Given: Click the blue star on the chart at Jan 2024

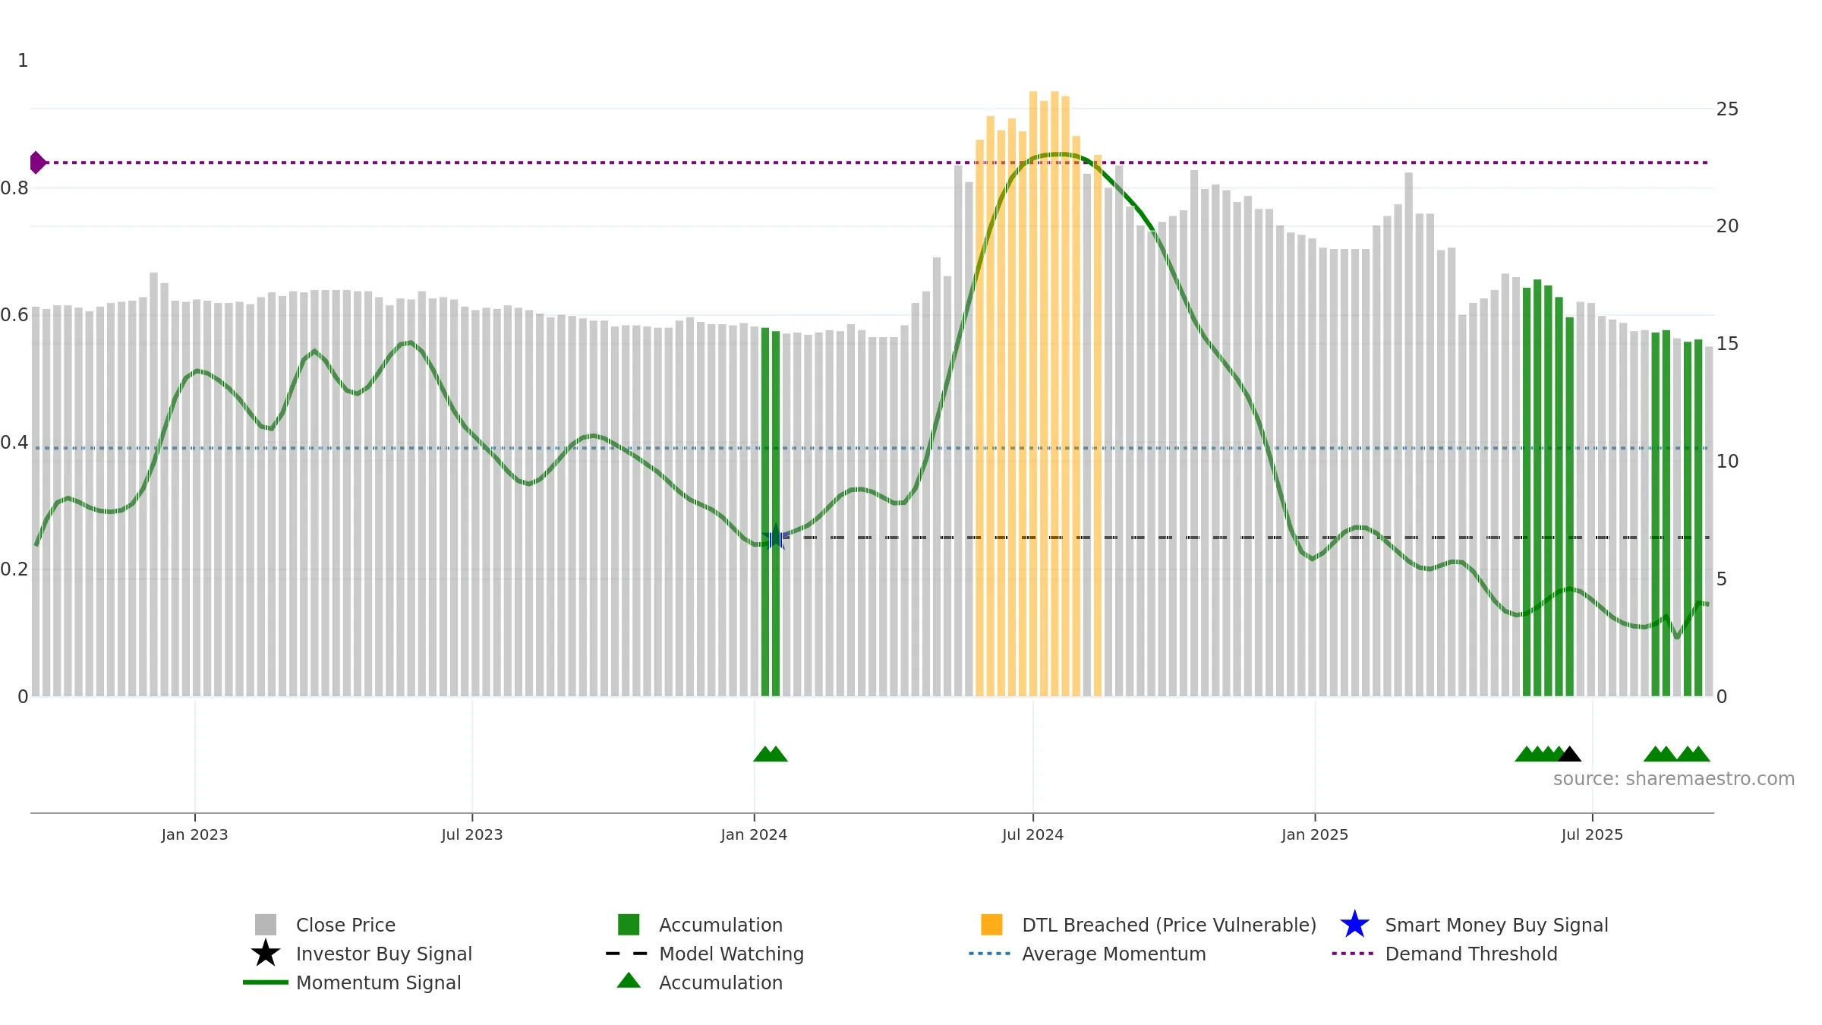Looking at the screenshot, I should [775, 538].
